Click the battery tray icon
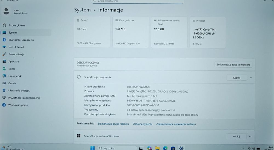Viewport: 274px width, 150px height. pyautogui.click(x=258, y=149)
